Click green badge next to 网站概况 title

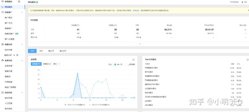[x=37, y=2]
